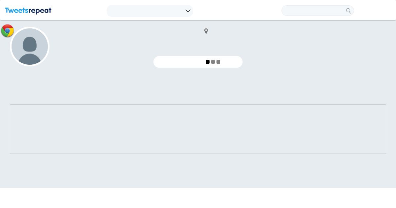Click the blank white footer strip

click(198, 198)
